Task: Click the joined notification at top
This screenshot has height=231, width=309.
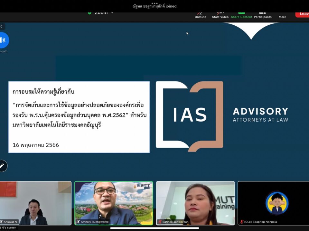Action: click(x=154, y=6)
